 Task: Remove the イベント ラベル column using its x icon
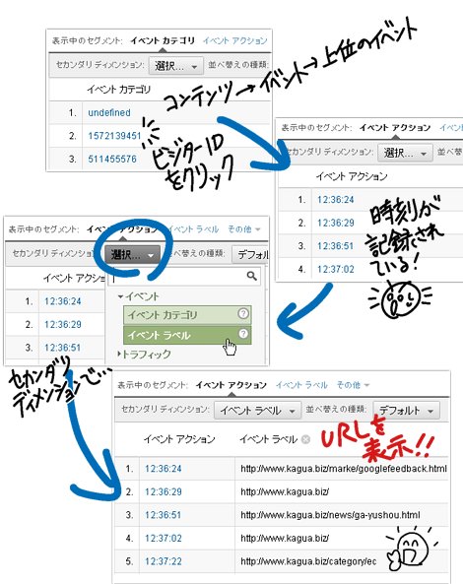tap(305, 439)
